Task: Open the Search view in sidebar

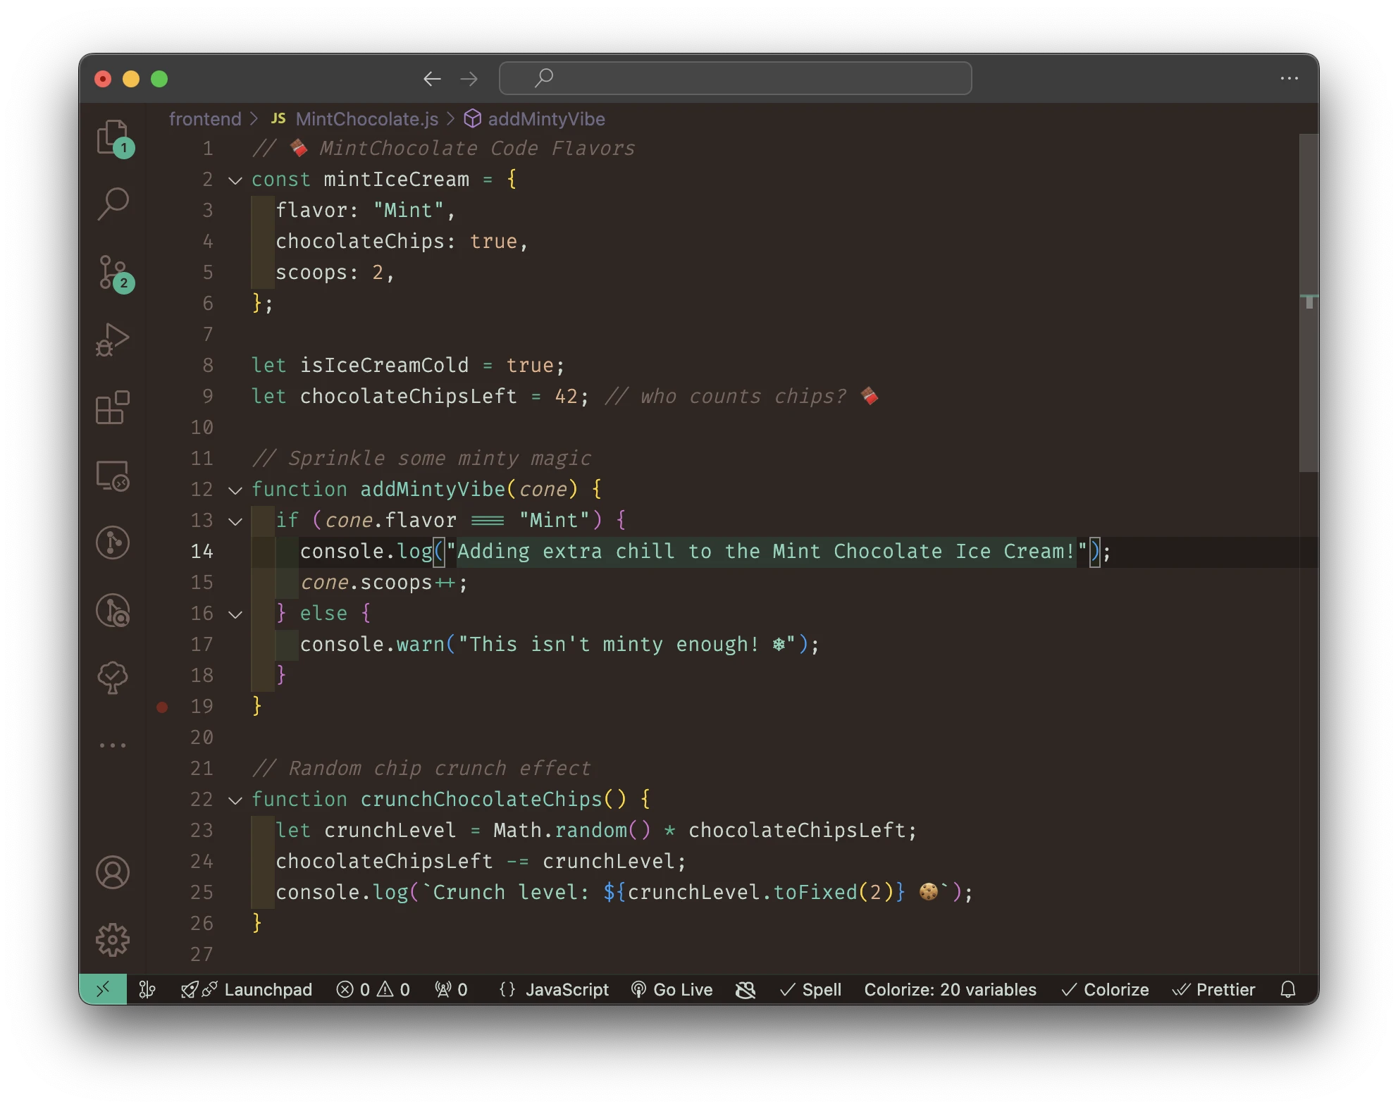Action: (x=113, y=204)
